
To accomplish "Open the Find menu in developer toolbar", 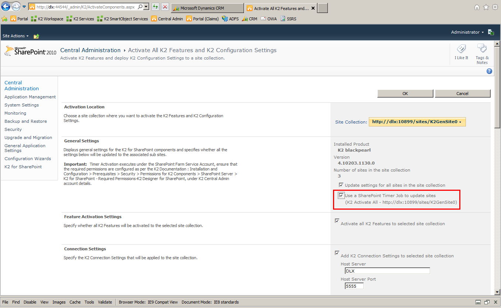I will point(16,302).
